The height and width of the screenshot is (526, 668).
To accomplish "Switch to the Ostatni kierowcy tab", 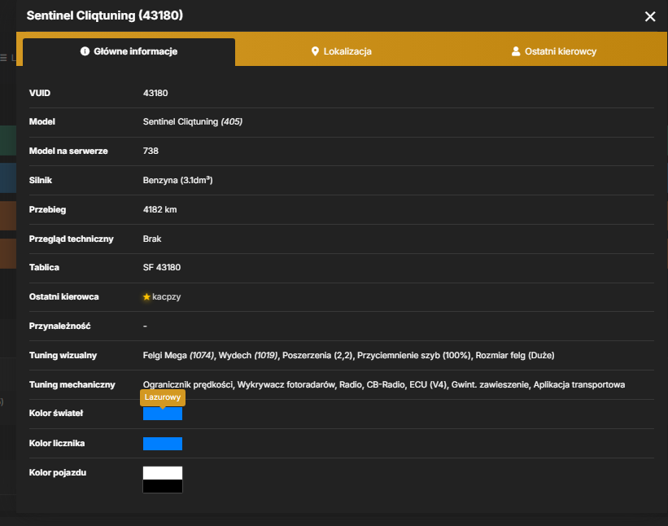I will [x=554, y=51].
